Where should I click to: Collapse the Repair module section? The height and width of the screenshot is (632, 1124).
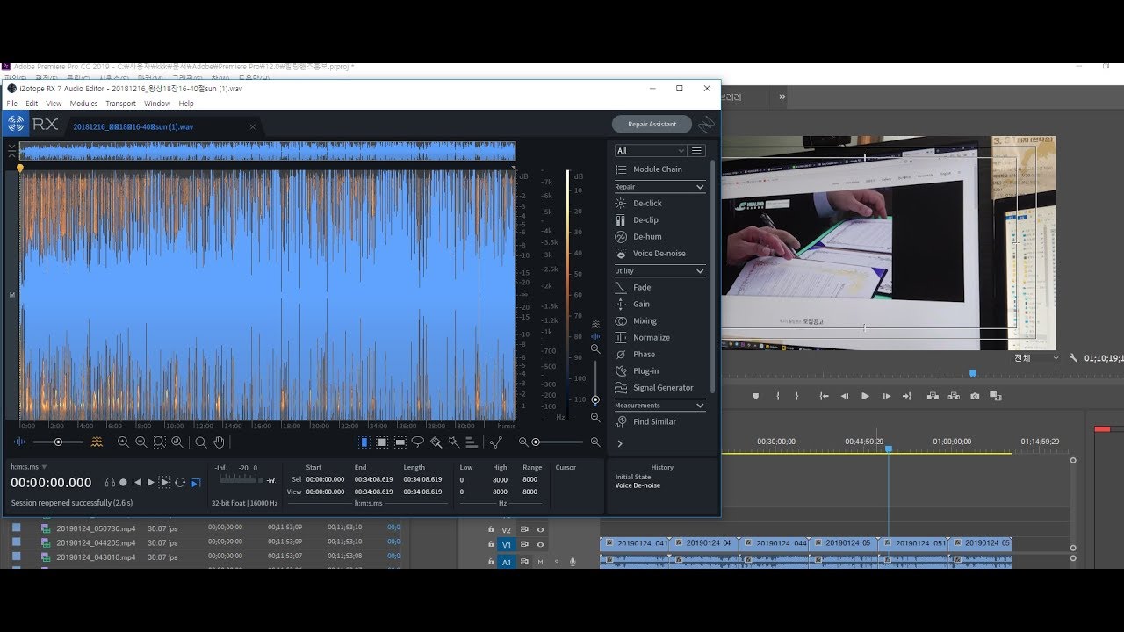coord(700,187)
